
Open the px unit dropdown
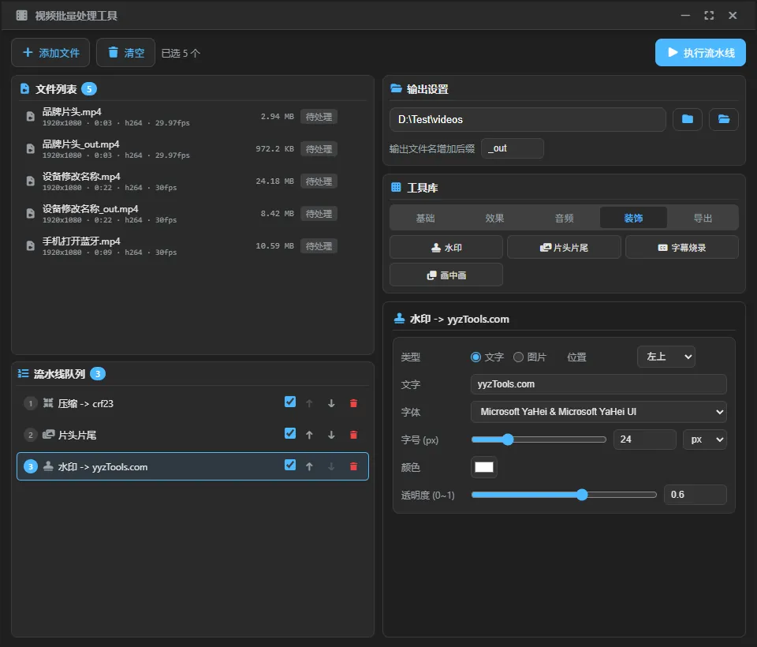(705, 439)
